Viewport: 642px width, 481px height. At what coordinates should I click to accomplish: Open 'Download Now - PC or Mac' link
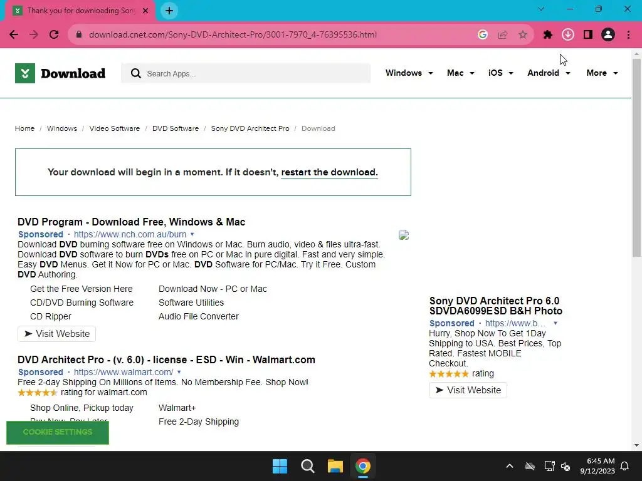coord(213,289)
